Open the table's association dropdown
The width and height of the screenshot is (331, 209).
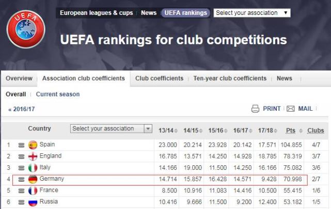point(111,129)
